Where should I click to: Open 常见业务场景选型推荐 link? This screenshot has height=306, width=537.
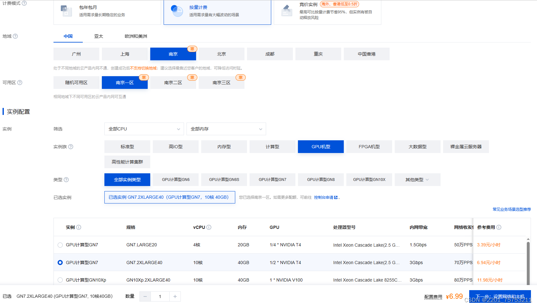click(x=512, y=210)
